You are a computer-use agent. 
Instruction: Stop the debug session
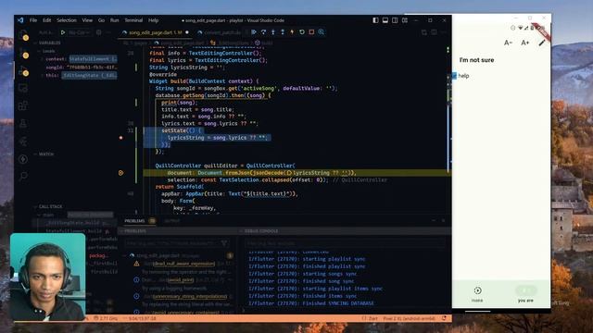311,32
